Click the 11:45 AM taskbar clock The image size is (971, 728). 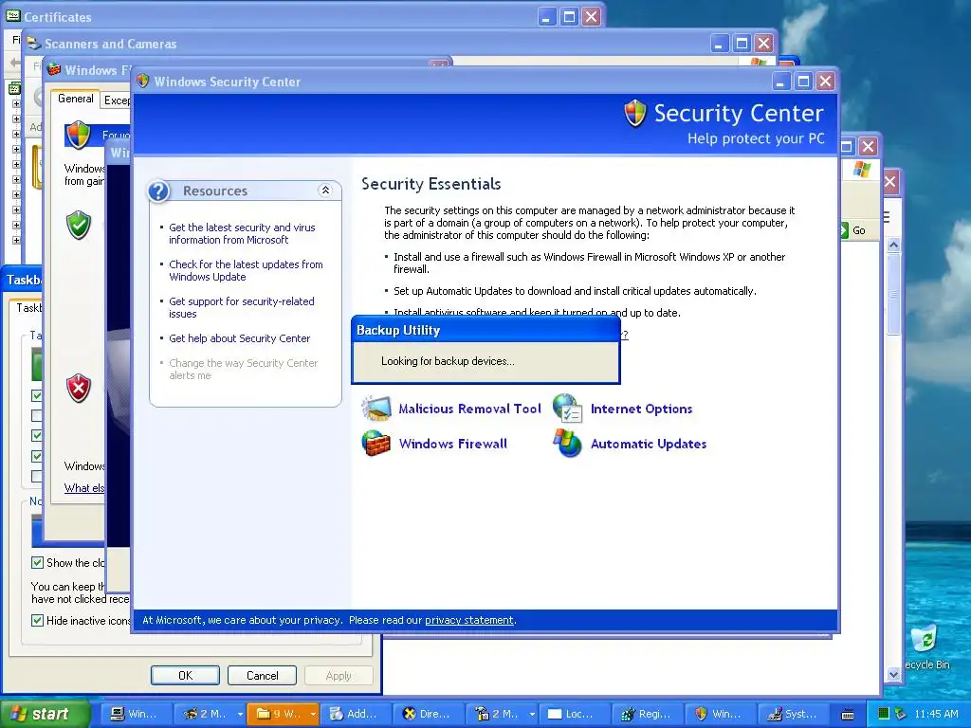click(936, 714)
